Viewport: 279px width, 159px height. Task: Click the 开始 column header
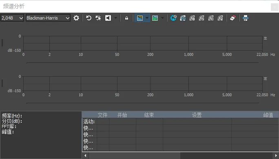[122, 115]
